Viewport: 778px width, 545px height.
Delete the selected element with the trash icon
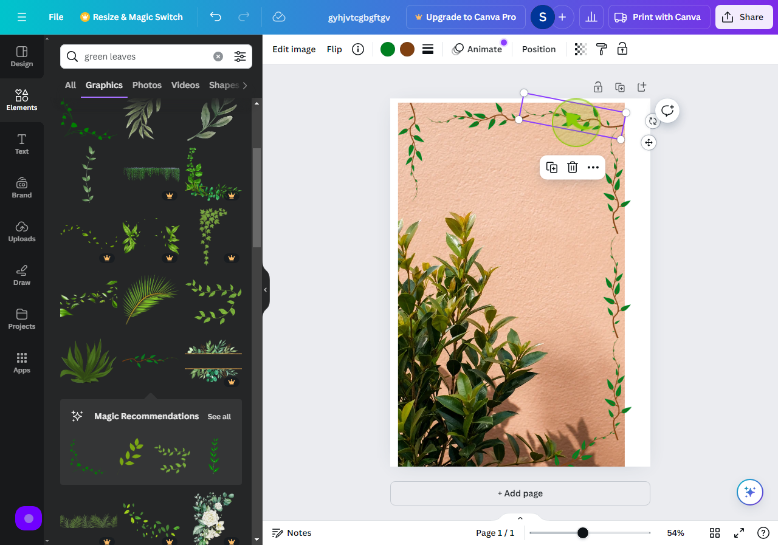[573, 168]
